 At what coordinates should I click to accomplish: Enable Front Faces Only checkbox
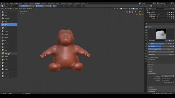[x=149, y=57]
